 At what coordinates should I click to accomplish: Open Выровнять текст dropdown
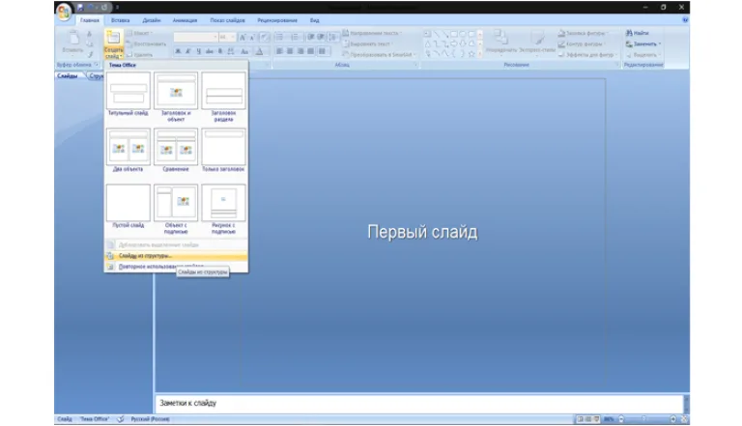click(368, 44)
